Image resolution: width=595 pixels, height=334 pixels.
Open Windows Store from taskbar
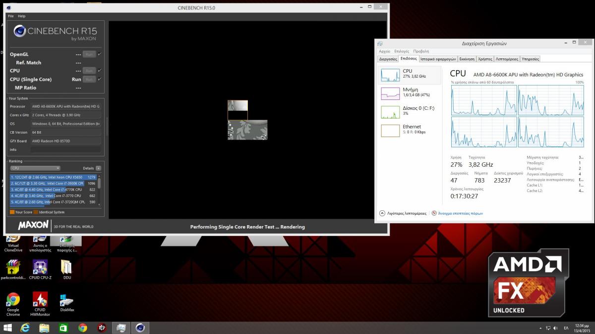point(63,328)
